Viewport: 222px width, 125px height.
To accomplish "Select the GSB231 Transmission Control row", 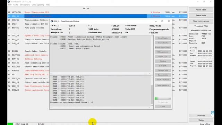I will tap(28, 20).
